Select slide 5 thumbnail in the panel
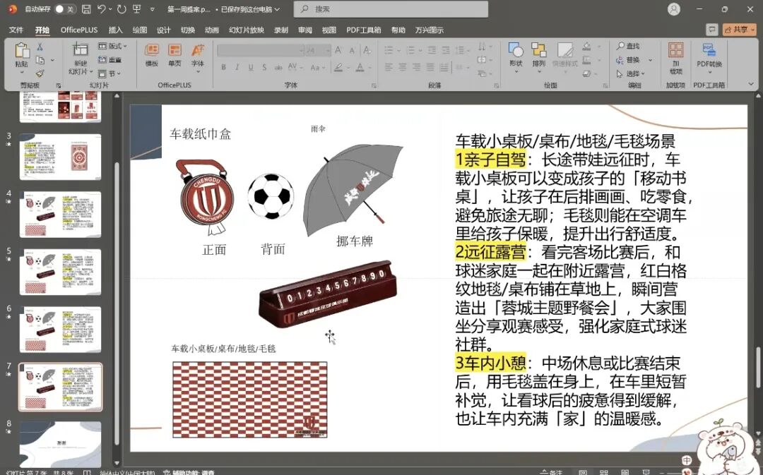This screenshot has width=763, height=475. pyautogui.click(x=60, y=272)
